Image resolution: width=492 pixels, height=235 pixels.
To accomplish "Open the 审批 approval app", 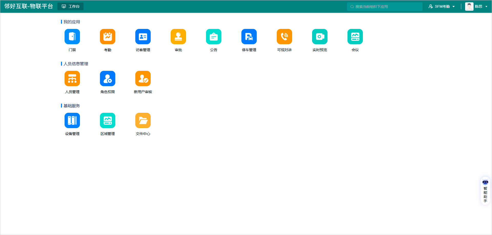I will [178, 37].
